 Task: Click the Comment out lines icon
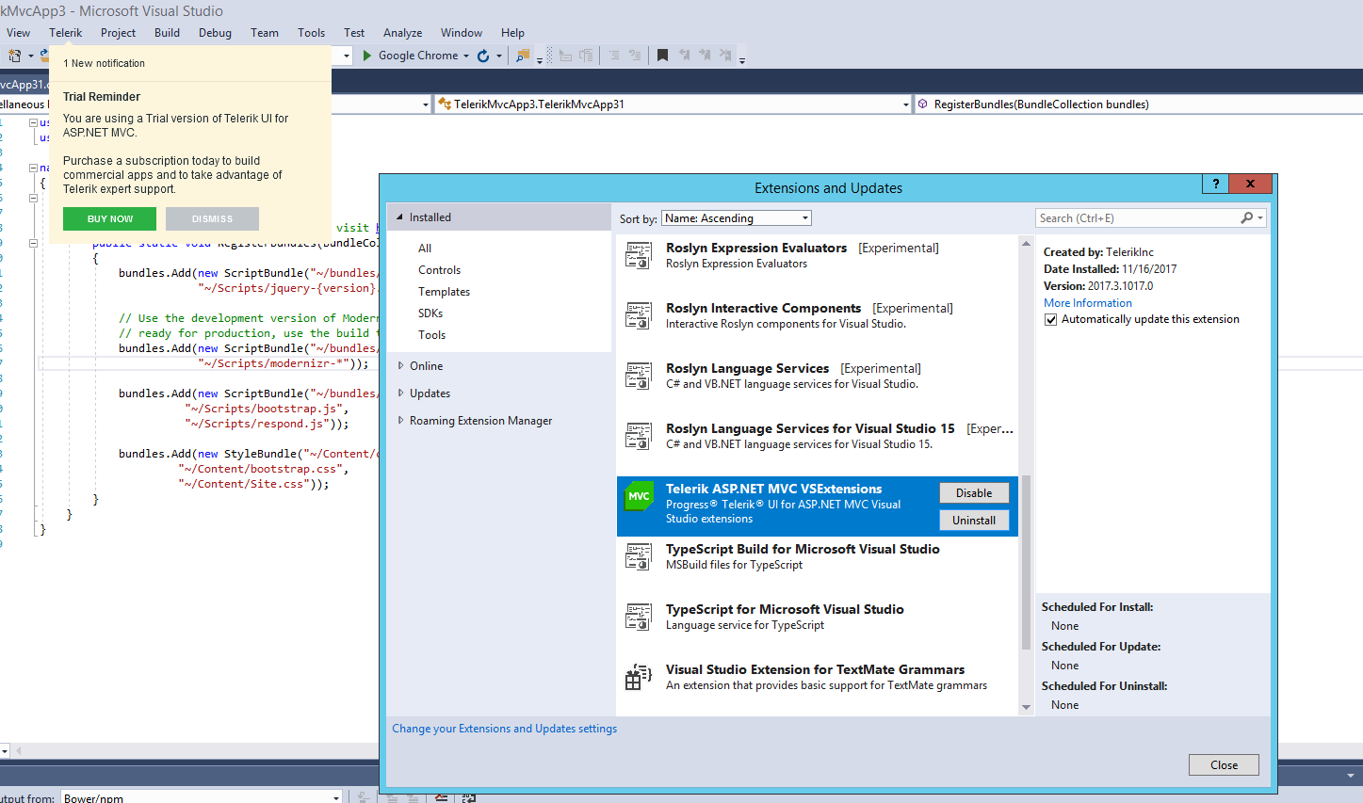(x=613, y=56)
